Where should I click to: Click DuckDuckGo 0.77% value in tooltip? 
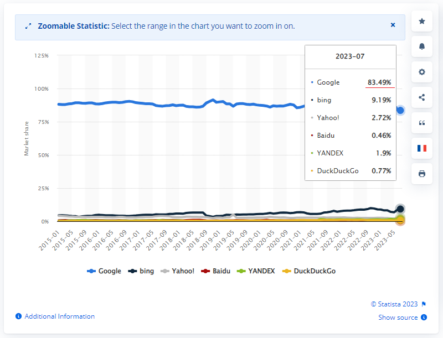381,171
